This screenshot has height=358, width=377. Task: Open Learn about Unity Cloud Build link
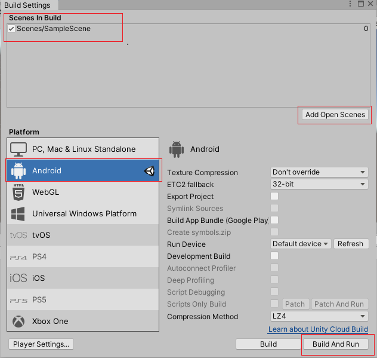[318, 329]
